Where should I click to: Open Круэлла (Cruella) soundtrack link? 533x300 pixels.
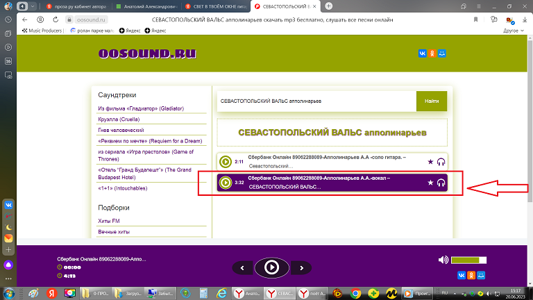click(x=119, y=119)
